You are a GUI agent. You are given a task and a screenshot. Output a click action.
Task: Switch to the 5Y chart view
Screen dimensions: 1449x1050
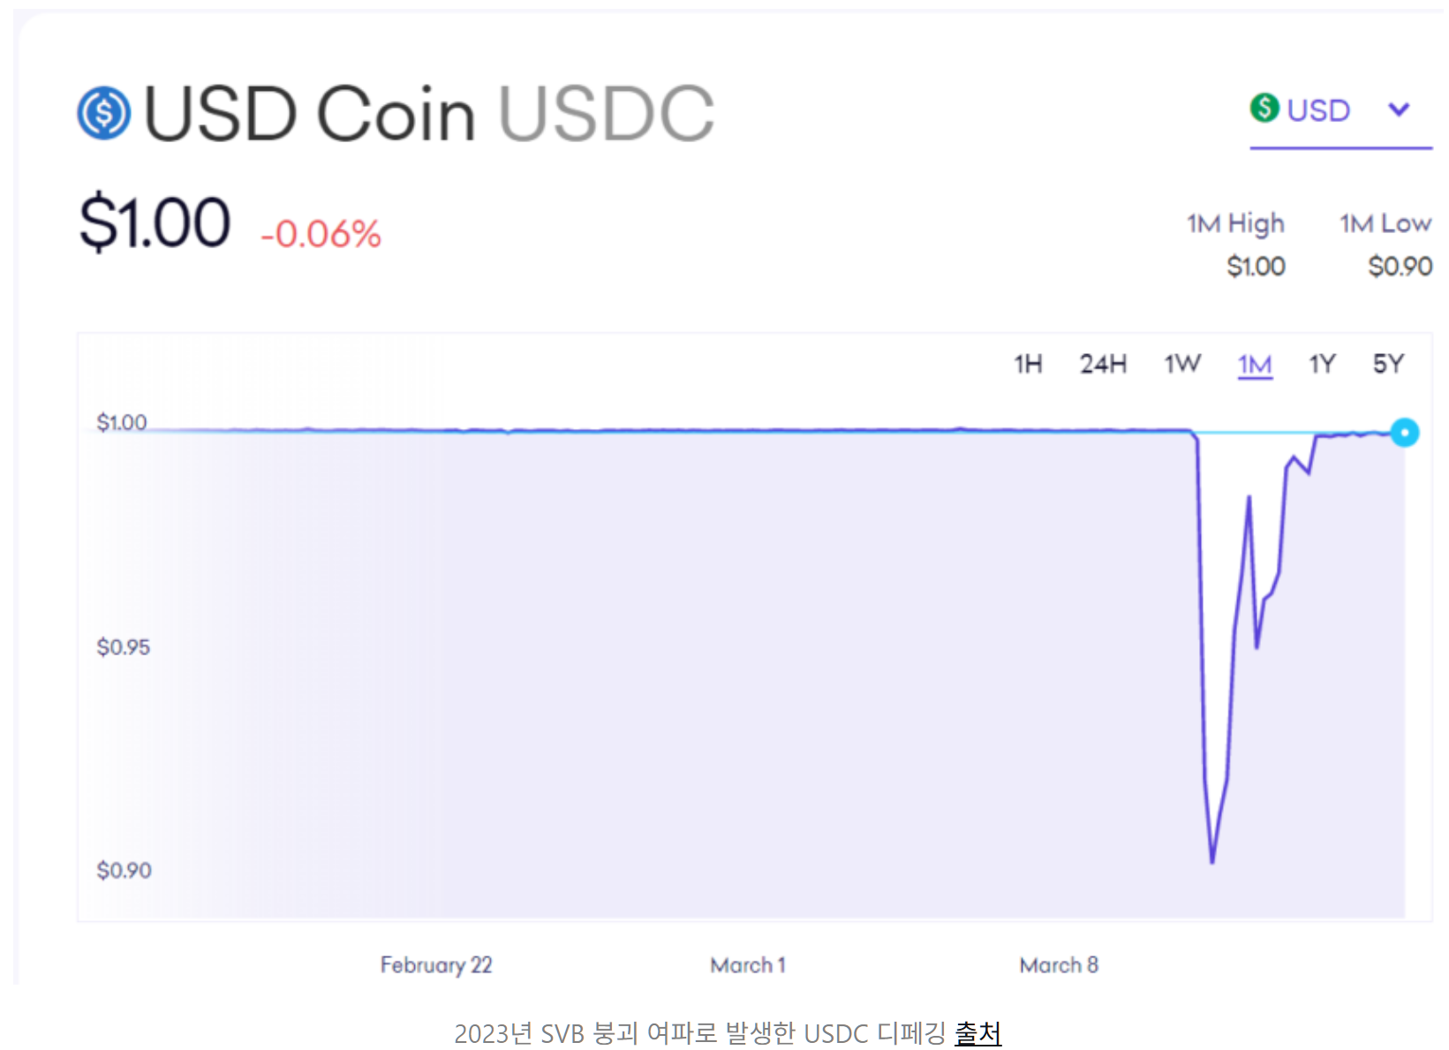1388,364
